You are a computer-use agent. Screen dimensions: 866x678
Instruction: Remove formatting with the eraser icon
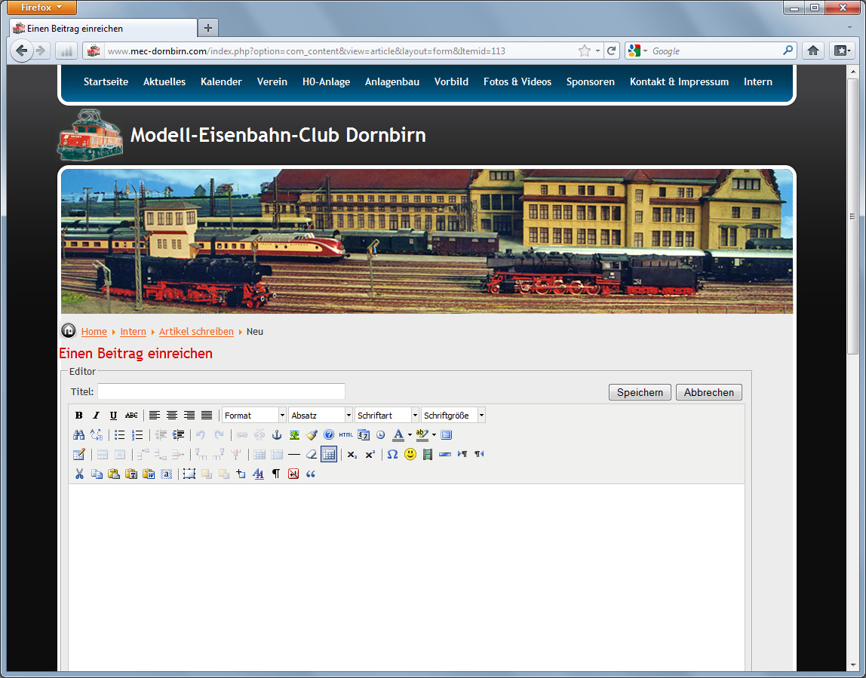tap(312, 455)
